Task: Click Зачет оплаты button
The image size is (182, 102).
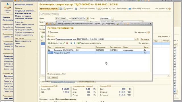Action: (122, 9)
